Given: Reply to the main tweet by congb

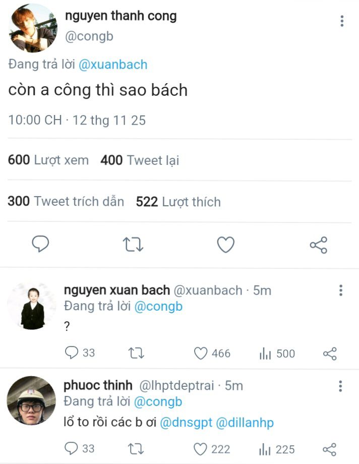Looking at the screenshot, I should 40,245.
